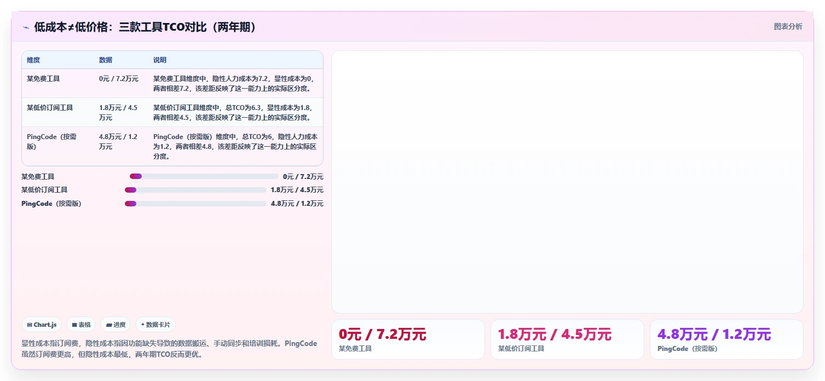The image size is (825, 381).
Task: Click the trend icon beside the TCO title
Action: coord(26,27)
